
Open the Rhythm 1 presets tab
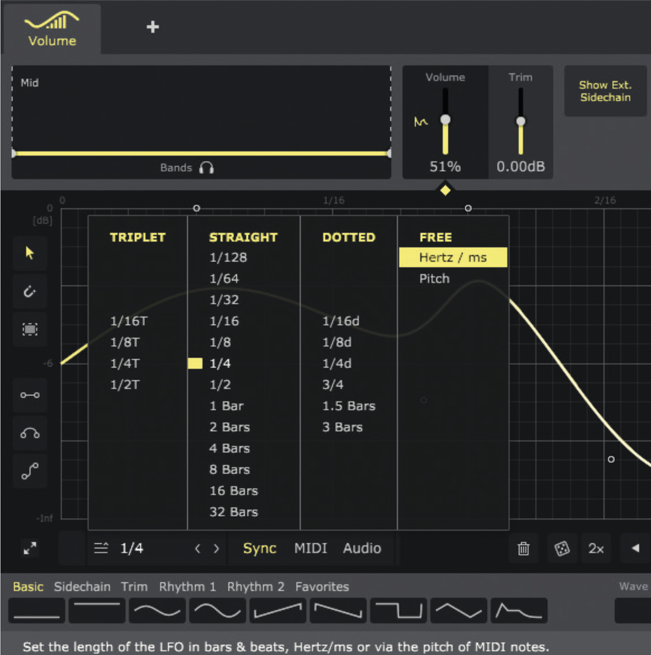[x=188, y=586]
